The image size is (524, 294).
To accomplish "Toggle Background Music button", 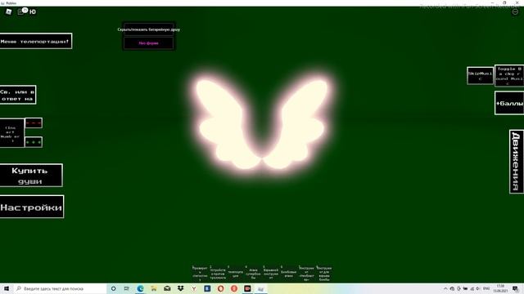I will pyautogui.click(x=509, y=76).
